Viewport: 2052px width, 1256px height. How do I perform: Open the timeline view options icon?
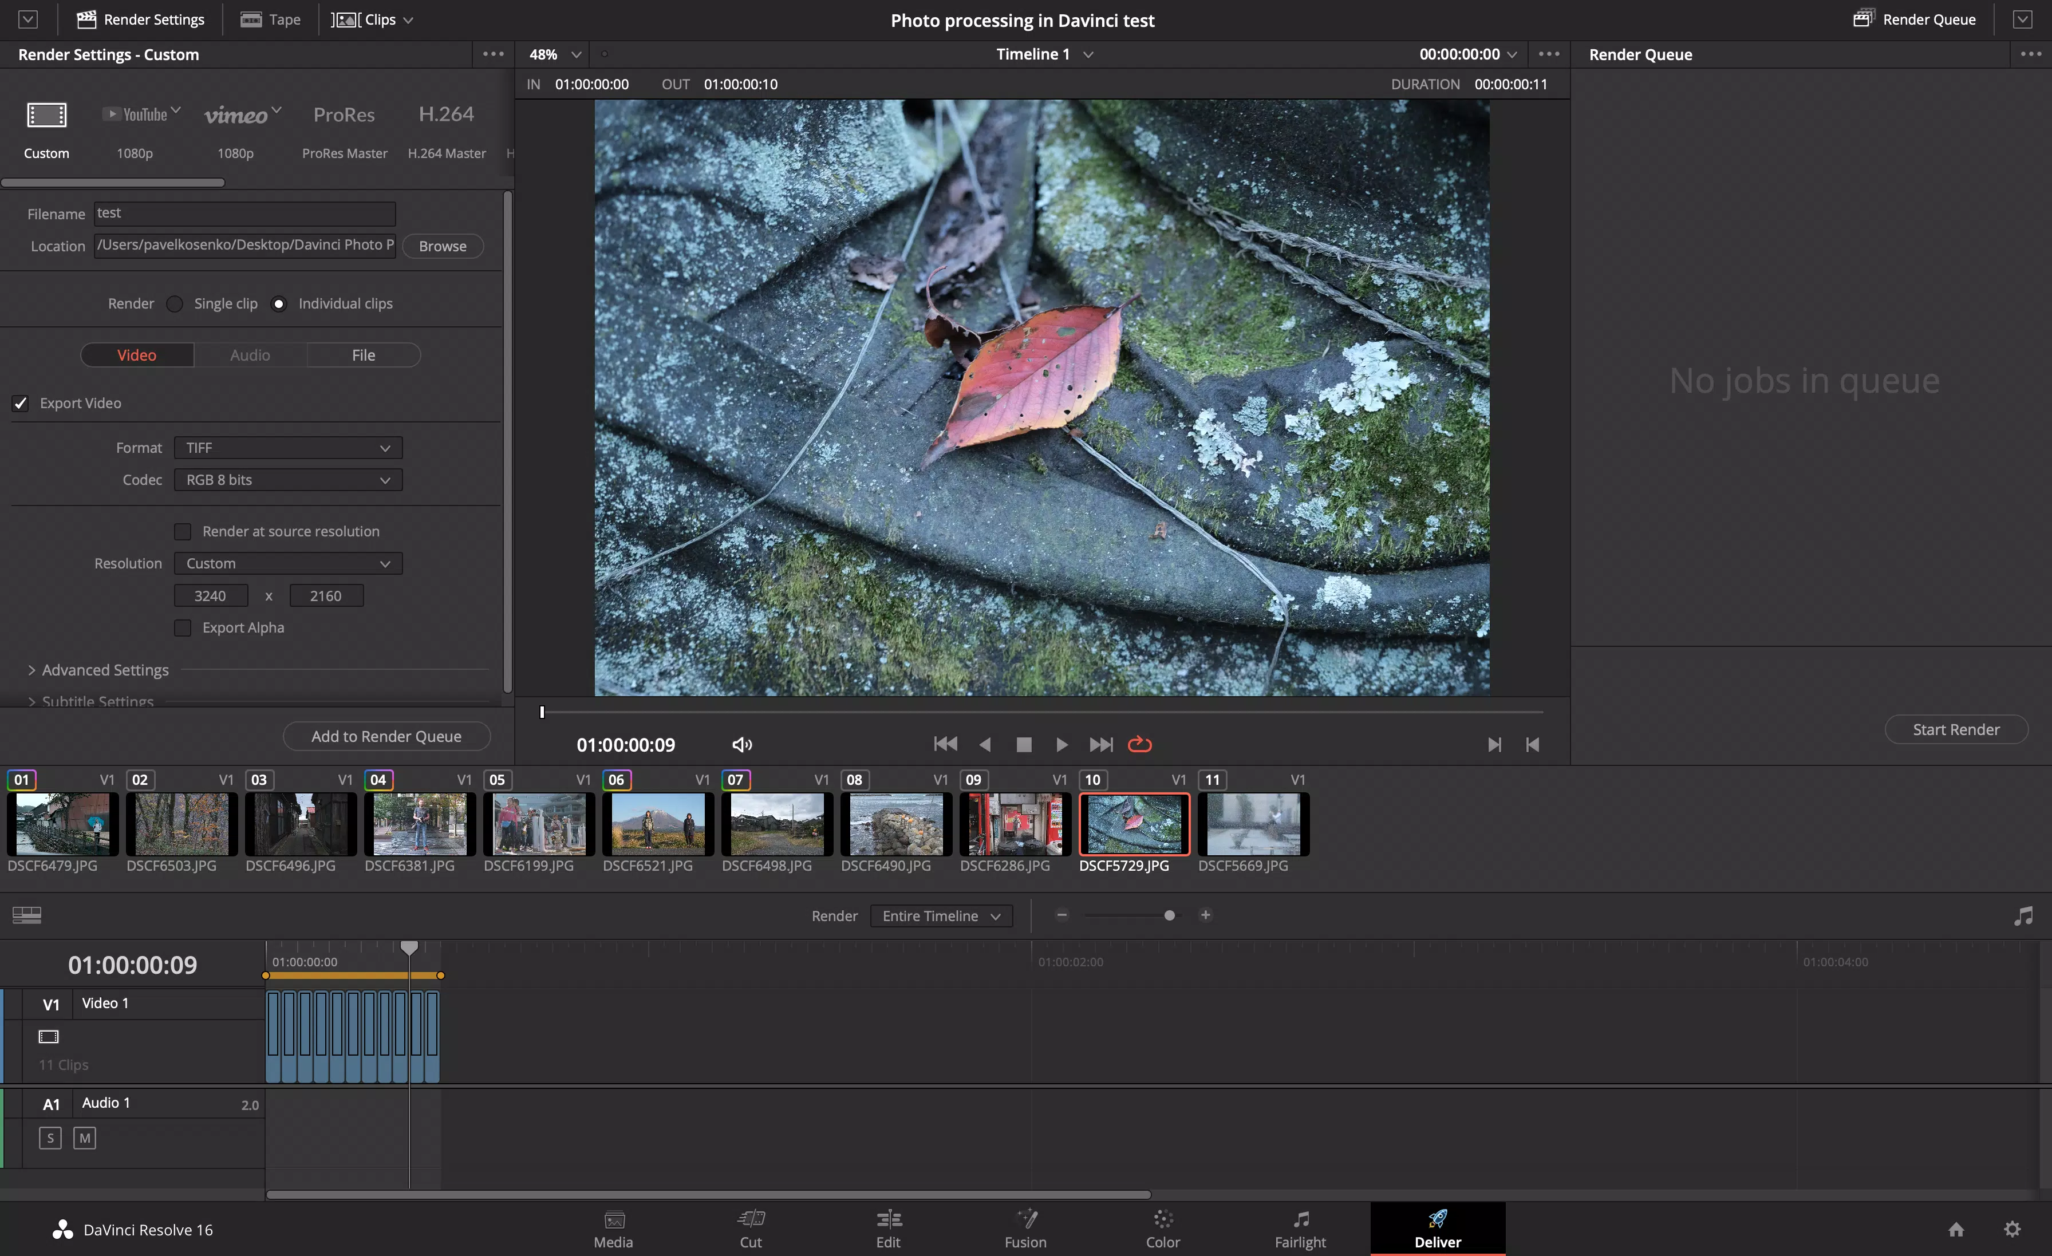(27, 915)
